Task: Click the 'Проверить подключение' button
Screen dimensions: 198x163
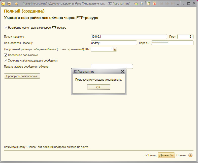Action: tap(22, 76)
